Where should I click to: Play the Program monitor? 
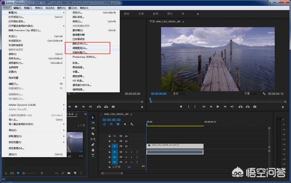[218, 107]
